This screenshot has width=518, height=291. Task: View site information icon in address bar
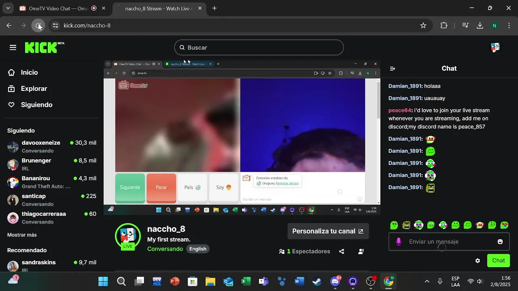[55, 25]
